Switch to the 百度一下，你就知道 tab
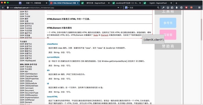203x105 pixels. [33, 3]
